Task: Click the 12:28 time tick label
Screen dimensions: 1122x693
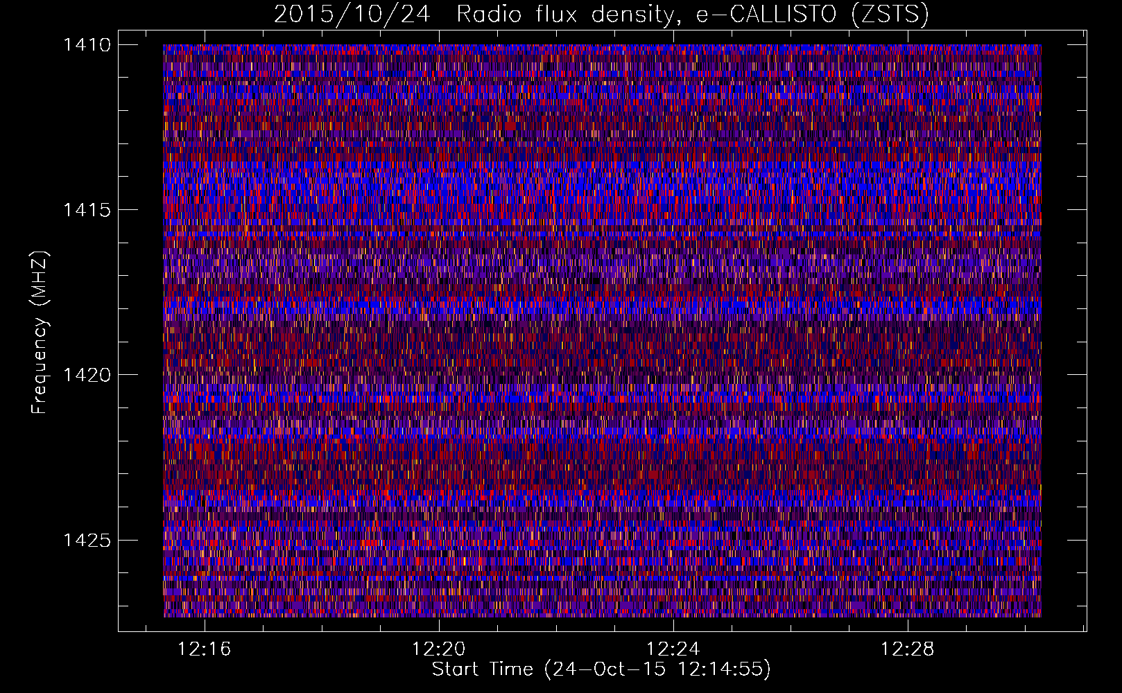Action: click(908, 649)
